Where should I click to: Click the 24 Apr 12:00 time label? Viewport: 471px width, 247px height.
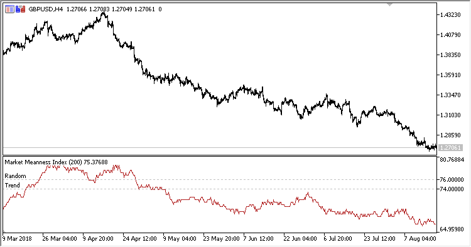click(139, 239)
